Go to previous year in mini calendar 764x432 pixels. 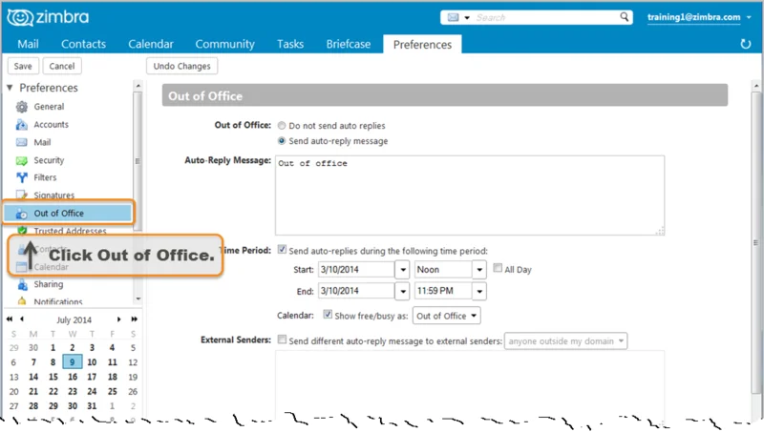pos(10,319)
